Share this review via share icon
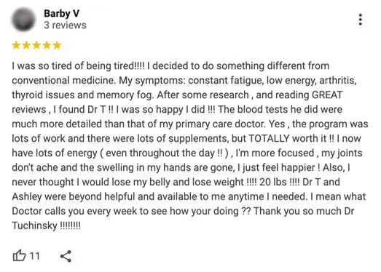The width and height of the screenshot is (381, 272). tap(66, 256)
